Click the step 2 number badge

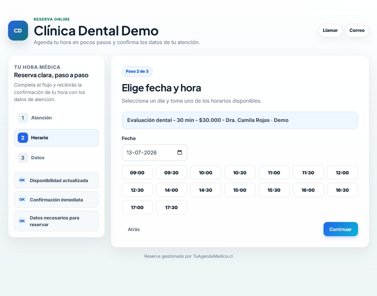[x=23, y=138]
